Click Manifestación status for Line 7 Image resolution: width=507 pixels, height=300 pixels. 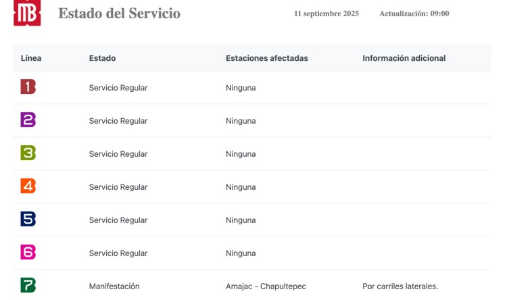tap(114, 286)
